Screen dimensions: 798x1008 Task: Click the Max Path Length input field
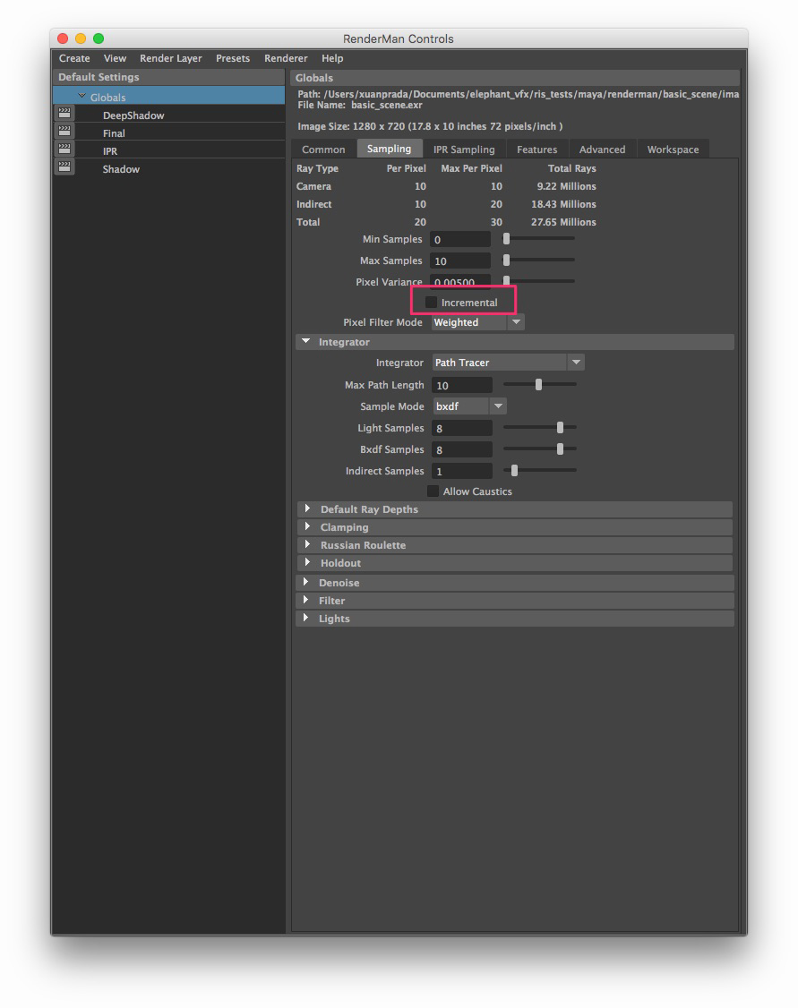[x=462, y=385]
